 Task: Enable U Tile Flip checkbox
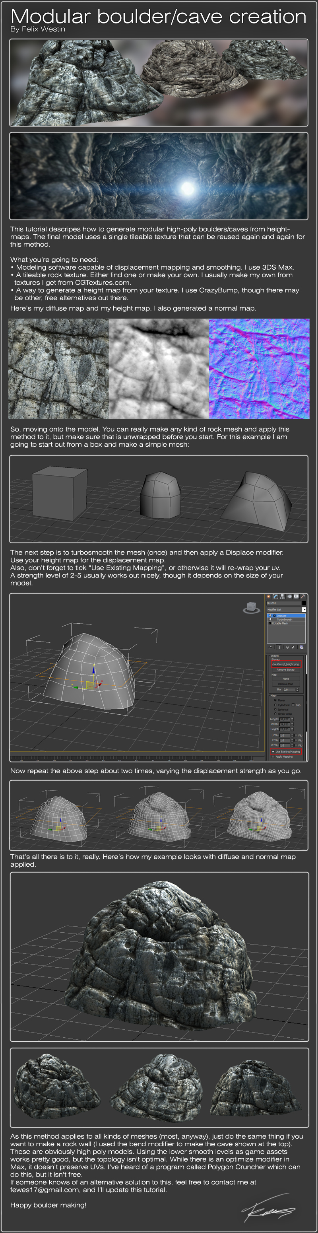296,736
